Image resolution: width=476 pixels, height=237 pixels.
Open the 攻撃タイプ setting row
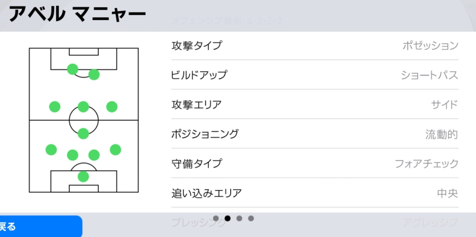click(x=315, y=46)
